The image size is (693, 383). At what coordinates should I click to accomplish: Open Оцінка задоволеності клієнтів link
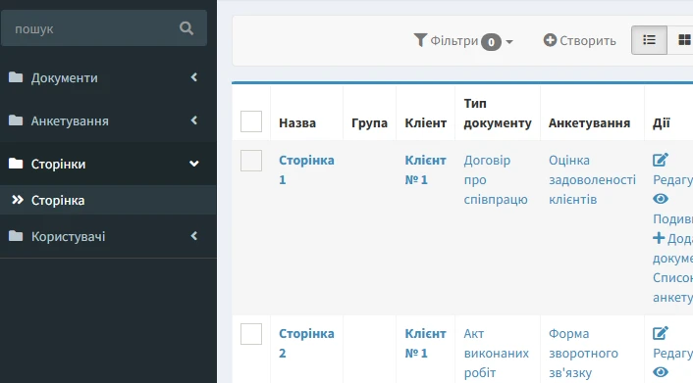pyautogui.click(x=592, y=179)
